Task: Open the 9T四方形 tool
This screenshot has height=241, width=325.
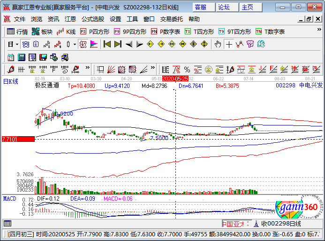Action: point(234,31)
